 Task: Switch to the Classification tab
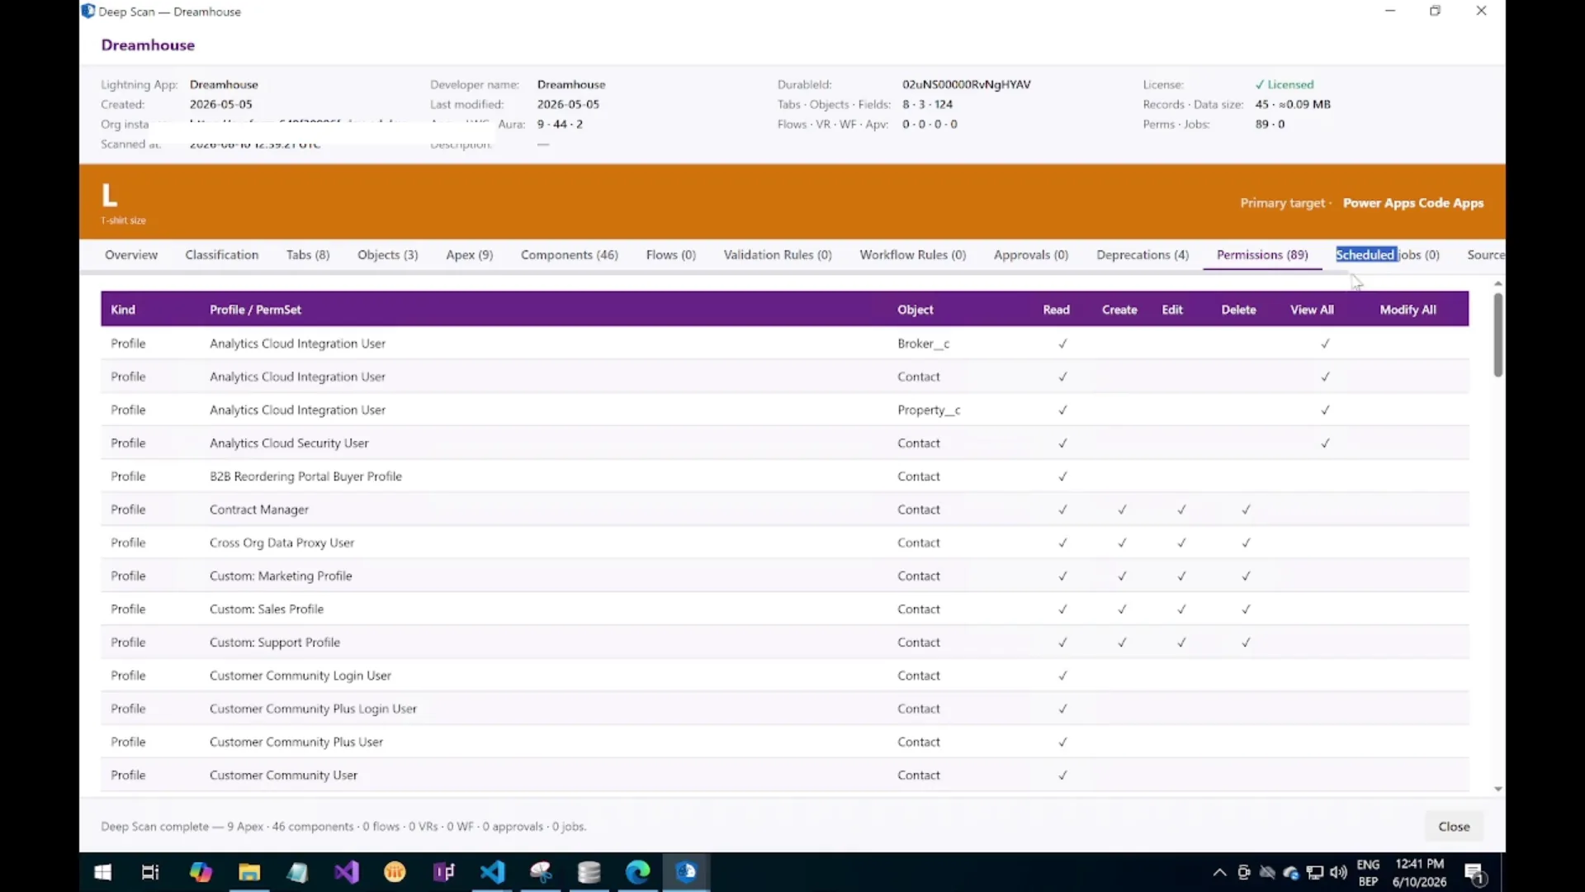click(222, 254)
